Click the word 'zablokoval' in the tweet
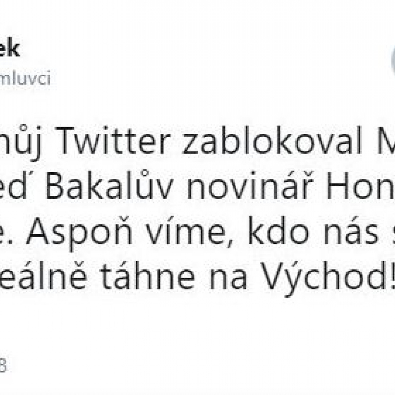Image resolution: width=395 pixels, height=395 pixels. coord(272,140)
